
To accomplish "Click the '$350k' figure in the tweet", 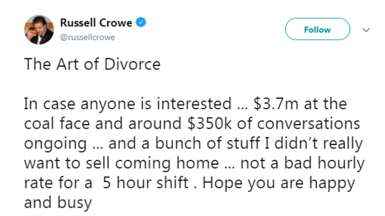I will 210,123.
